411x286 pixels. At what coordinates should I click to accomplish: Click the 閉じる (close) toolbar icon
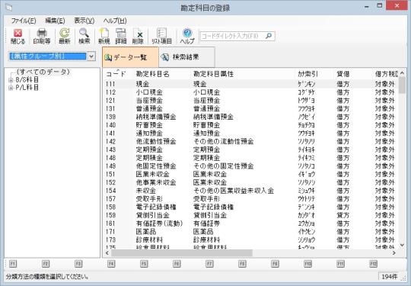click(x=18, y=37)
